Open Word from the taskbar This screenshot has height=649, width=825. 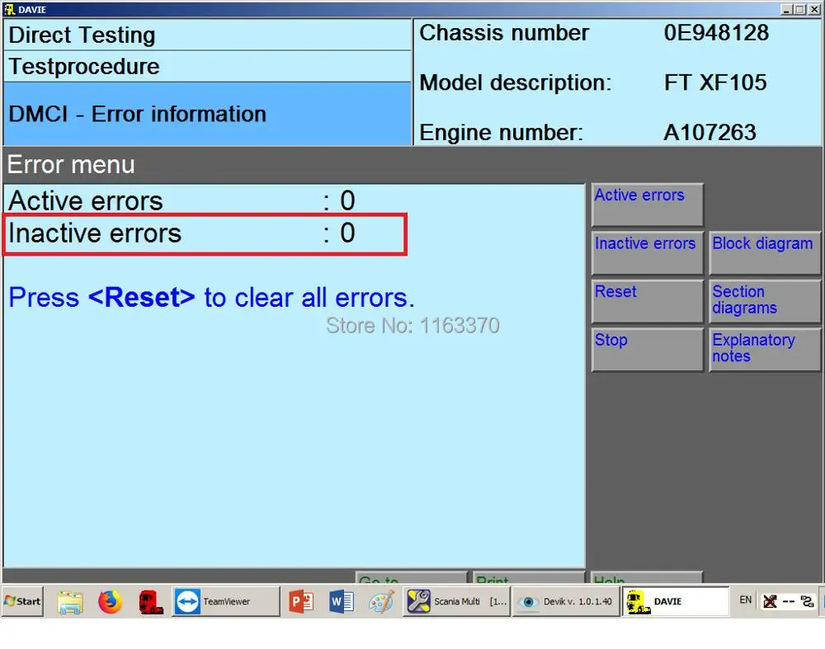click(x=341, y=602)
